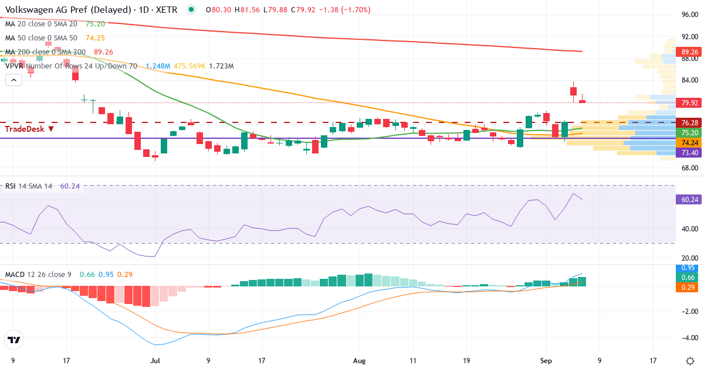Viewport: 704px width, 369px height.
Task: Click the 68.00 price axis label
Action: (x=689, y=168)
